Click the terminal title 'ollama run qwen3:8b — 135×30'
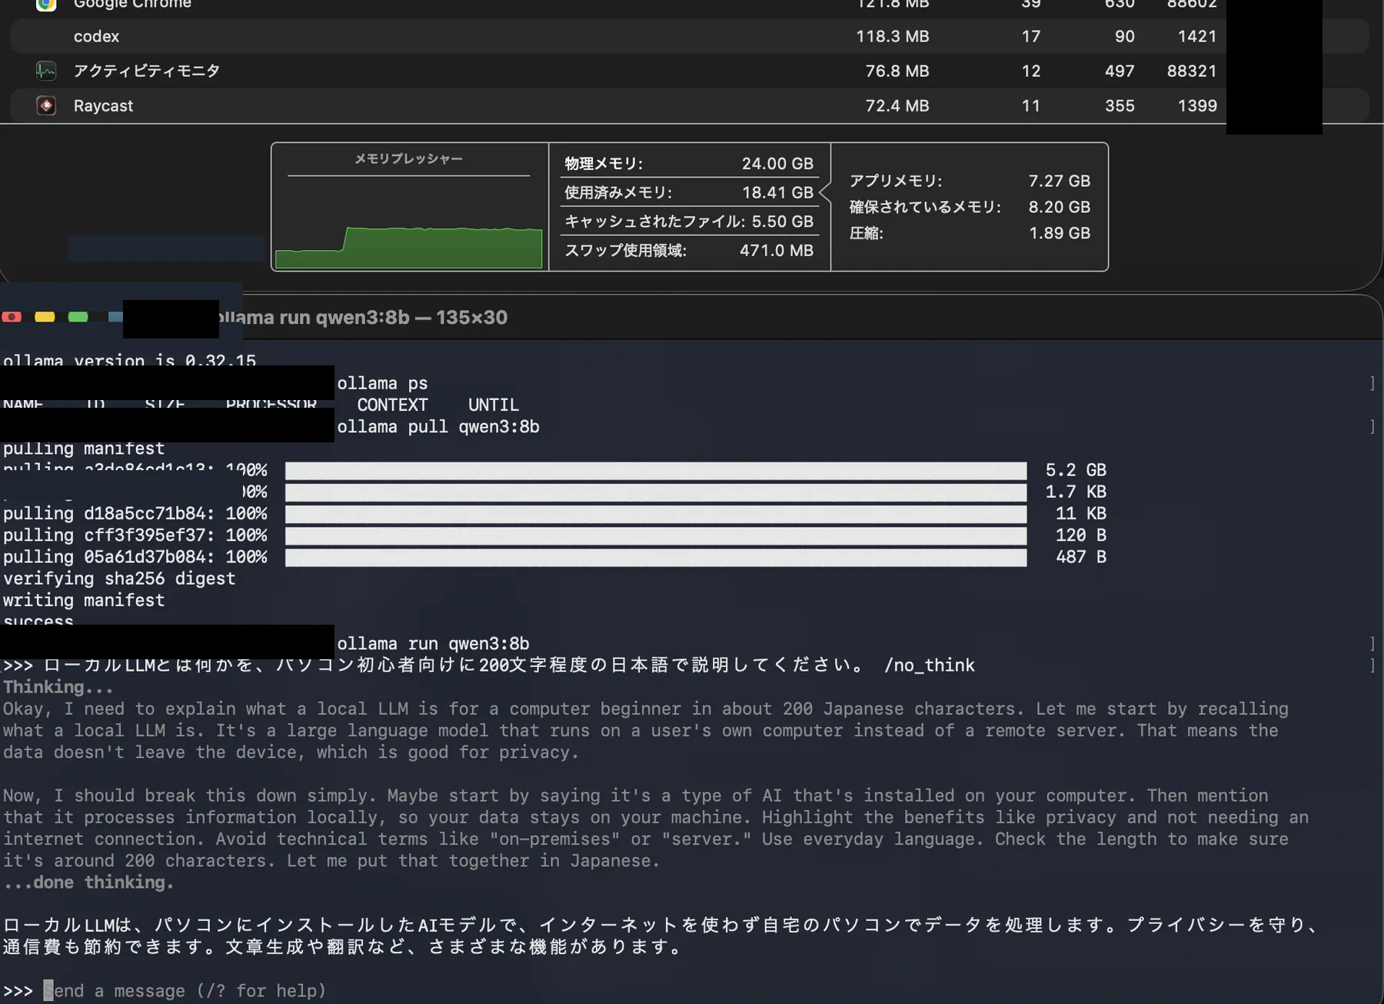The image size is (1384, 1004). point(363,317)
